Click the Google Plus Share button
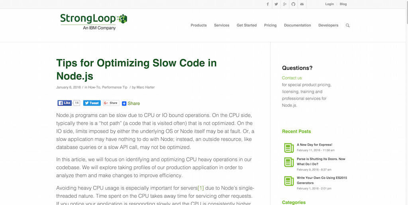 pos(111,103)
